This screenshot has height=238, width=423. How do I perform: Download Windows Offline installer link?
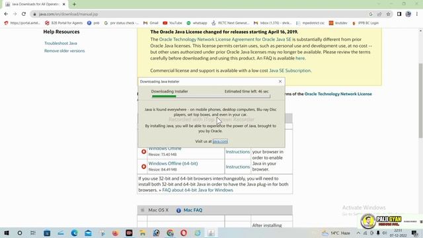(165, 149)
